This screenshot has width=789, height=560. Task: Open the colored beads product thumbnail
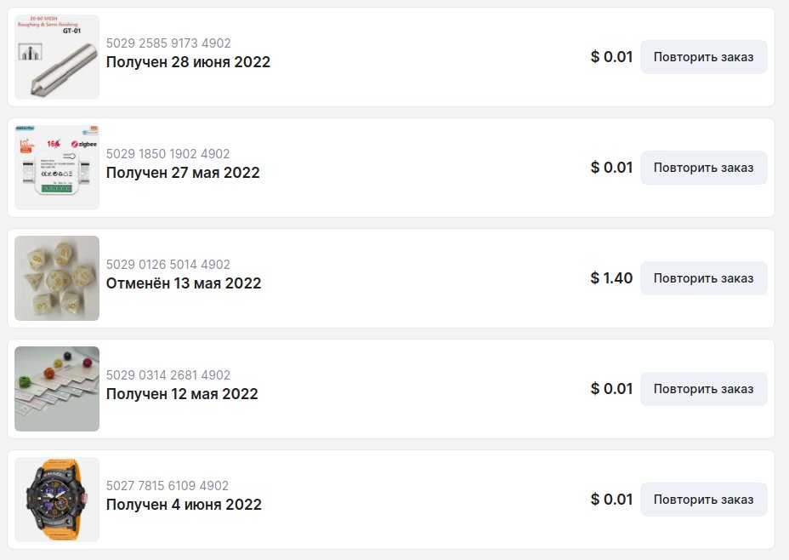(x=57, y=389)
